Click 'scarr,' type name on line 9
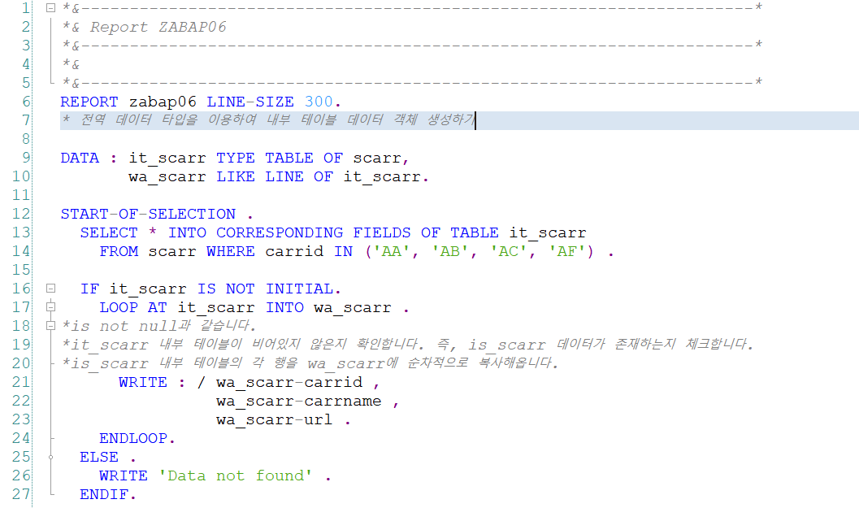859x508 pixels. click(x=381, y=158)
